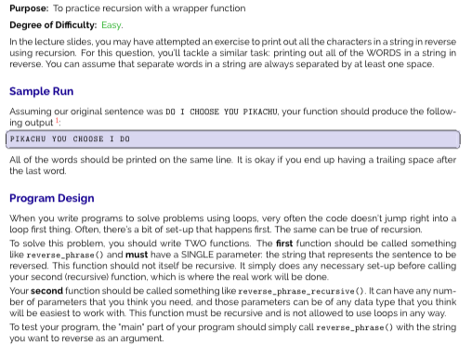Viewport: 472px width, 356px height.
Task: Click the bold word 'second'
Action: pos(46,291)
